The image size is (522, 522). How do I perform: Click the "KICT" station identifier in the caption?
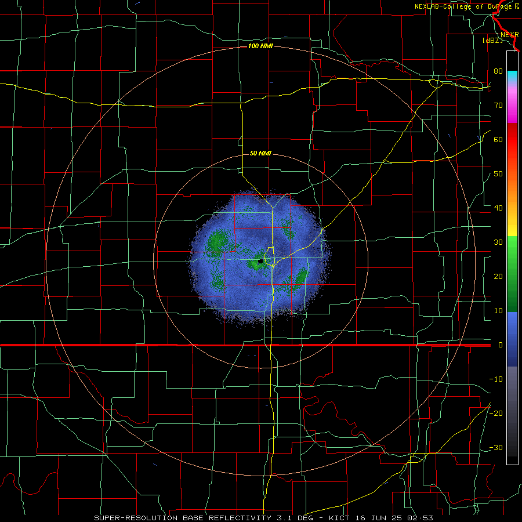(339, 518)
